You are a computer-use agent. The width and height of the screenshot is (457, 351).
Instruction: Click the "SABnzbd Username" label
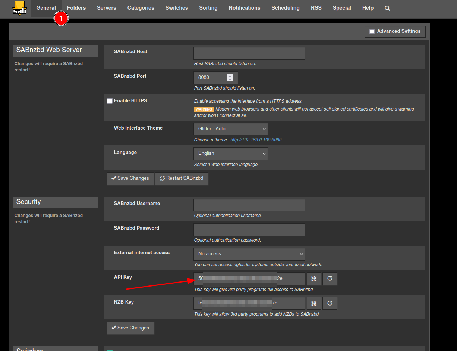tap(137, 204)
